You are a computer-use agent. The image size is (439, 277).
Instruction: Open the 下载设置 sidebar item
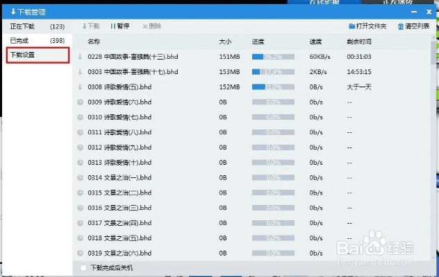click(38, 55)
